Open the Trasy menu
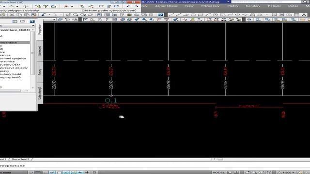Screen dimensions: 310x174 pyautogui.click(x=189, y=6)
